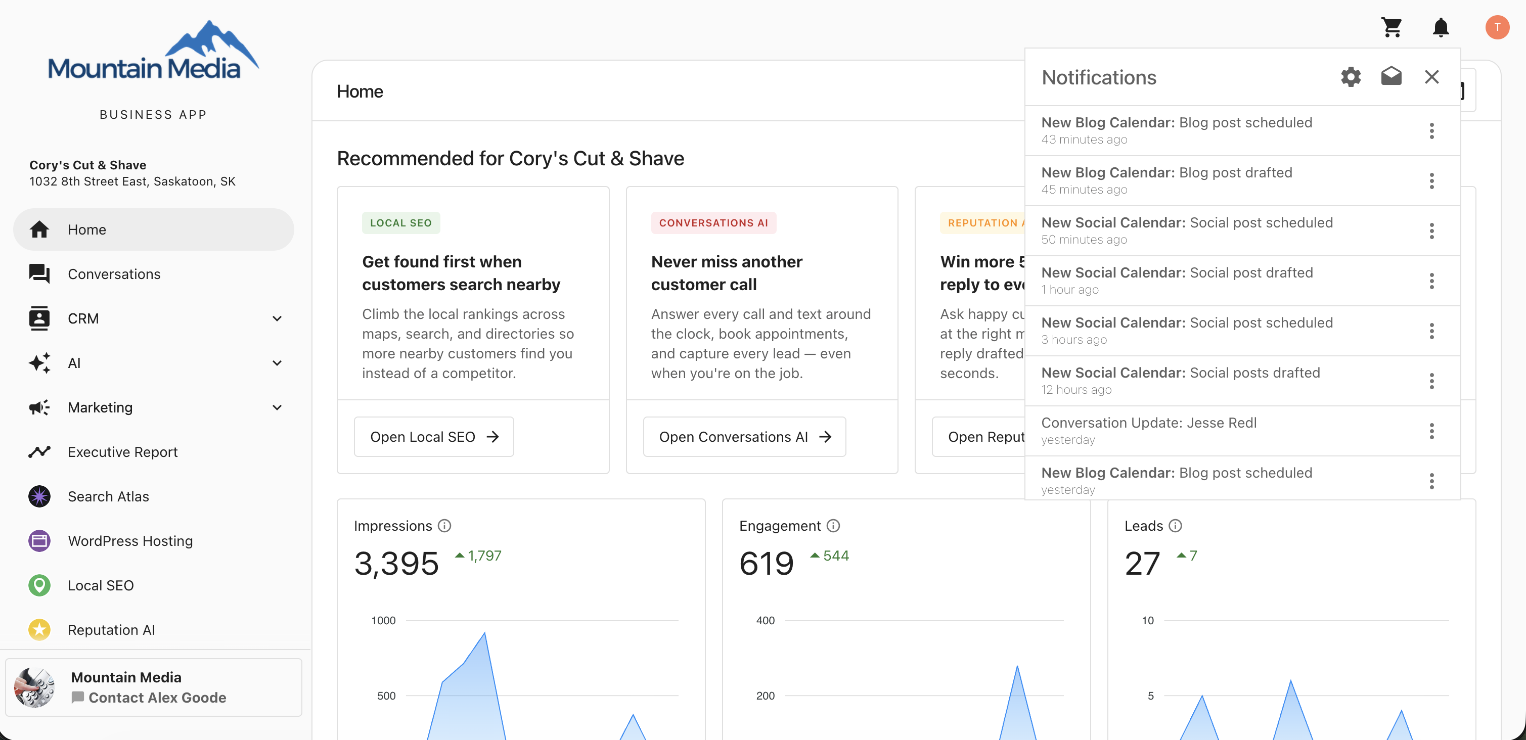Open notification settings gear icon
Screen dimensions: 1526x740
tap(1351, 76)
